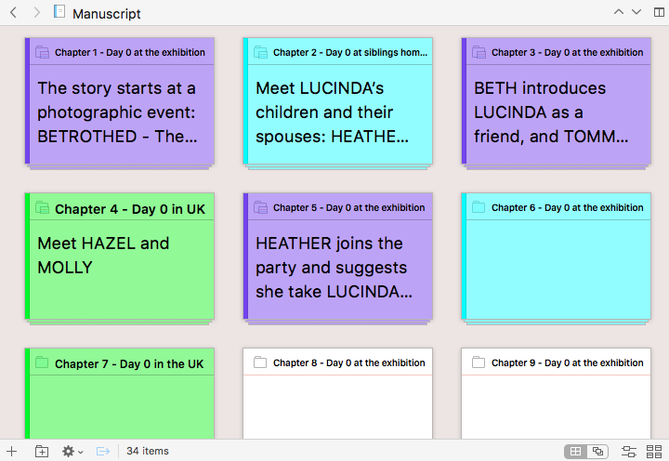Image resolution: width=669 pixels, height=461 pixels.
Task: Switch corkboard to grid arrangement mode
Action: (576, 451)
